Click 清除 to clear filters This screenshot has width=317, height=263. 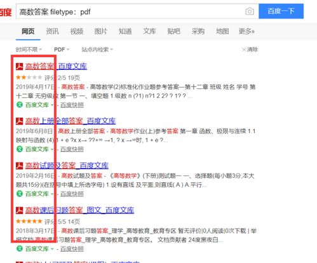250,50
